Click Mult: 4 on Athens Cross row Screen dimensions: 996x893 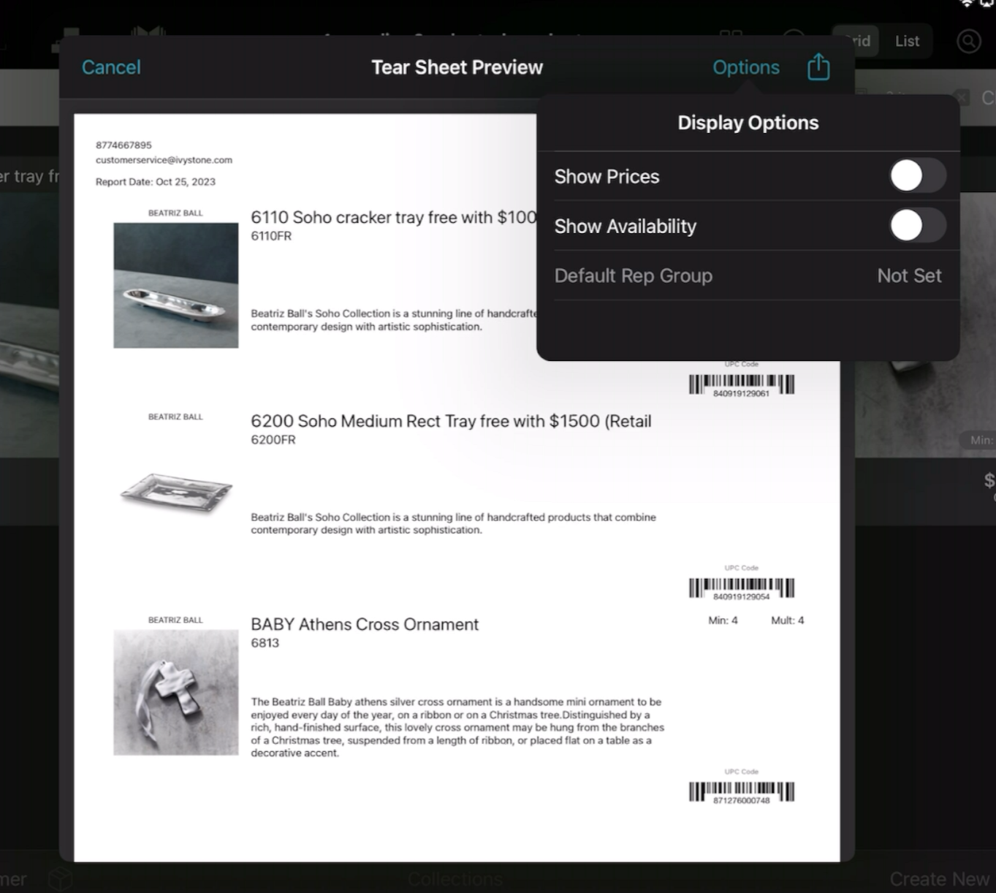(x=787, y=620)
